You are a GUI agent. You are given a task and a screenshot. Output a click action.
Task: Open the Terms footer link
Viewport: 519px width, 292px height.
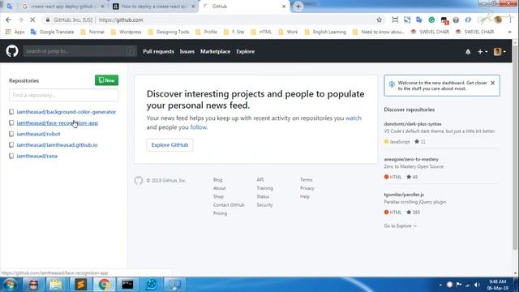tap(306, 180)
